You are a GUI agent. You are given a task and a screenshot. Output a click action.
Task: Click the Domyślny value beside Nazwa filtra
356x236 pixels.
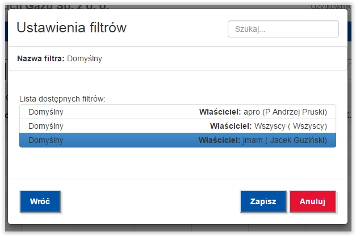click(85, 58)
